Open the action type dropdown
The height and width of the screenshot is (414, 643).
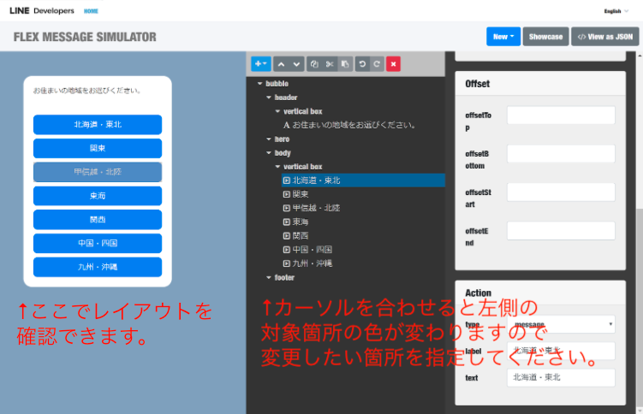[561, 324]
